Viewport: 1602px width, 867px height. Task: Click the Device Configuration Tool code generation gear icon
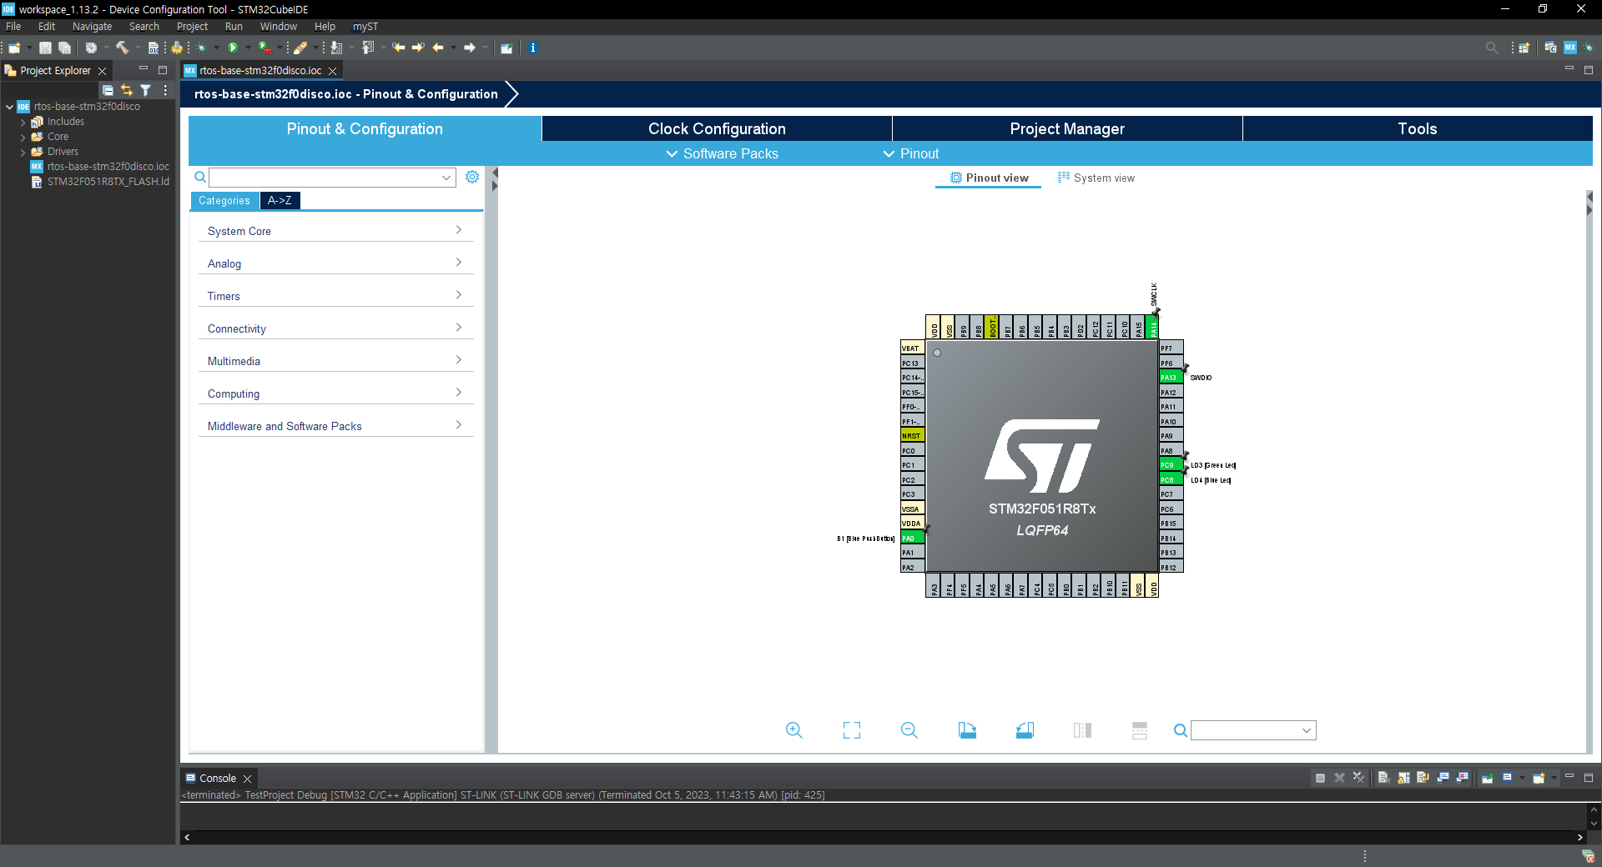pos(177,48)
